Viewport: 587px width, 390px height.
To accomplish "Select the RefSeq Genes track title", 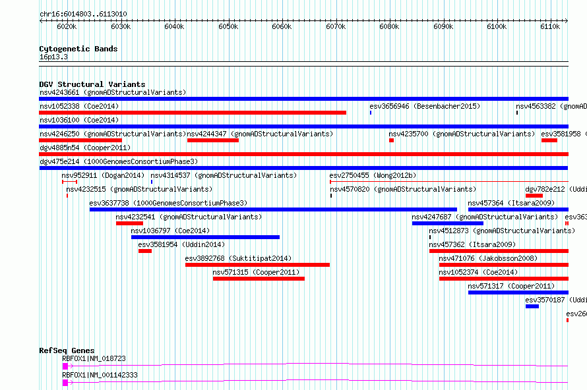I will (67, 350).
